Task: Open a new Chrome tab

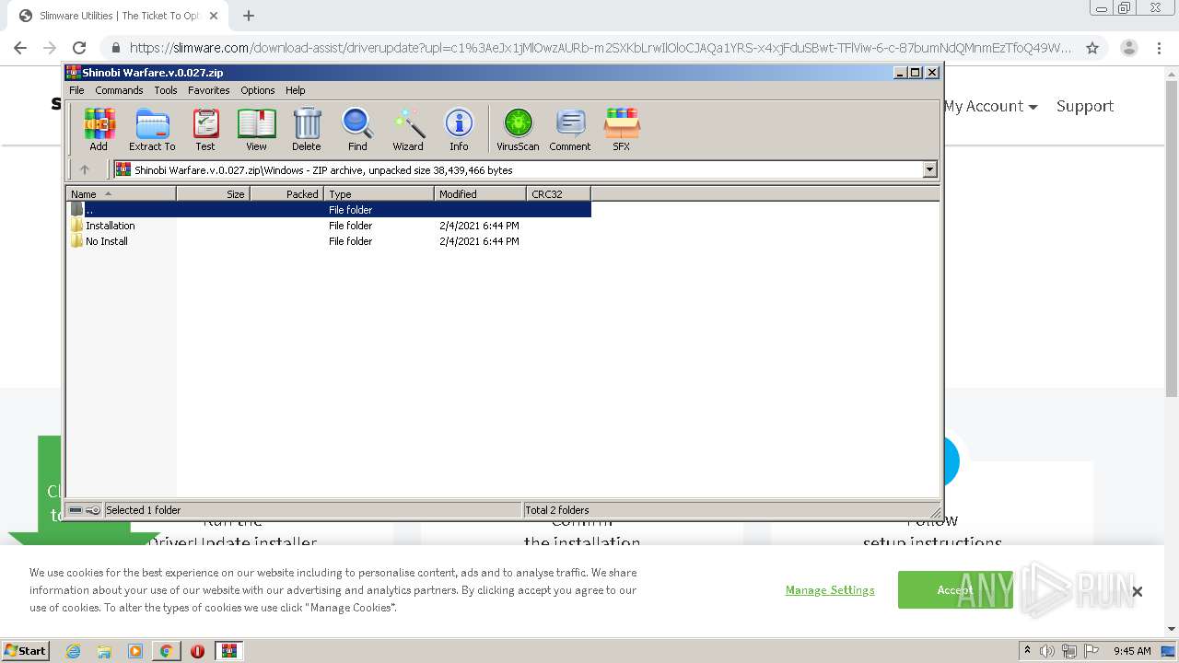Action: click(249, 16)
